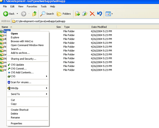This screenshot has height=128, width=159.
Task: Sort by Date Modified column header
Action: point(103,27)
